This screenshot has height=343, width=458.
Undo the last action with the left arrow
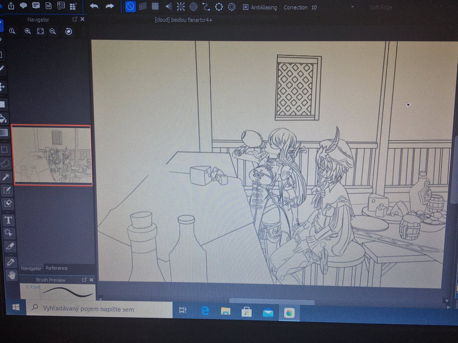(x=94, y=6)
